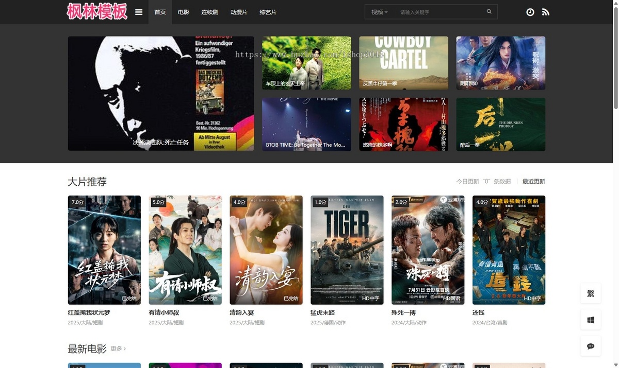Screen dimensions: 619x368
Task: Click 2025/大陆/短剧 under 清韵入宴
Action: pos(247,323)
